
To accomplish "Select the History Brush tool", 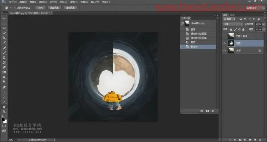I will [x=4, y=63].
